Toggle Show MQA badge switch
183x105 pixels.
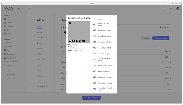click(95, 71)
